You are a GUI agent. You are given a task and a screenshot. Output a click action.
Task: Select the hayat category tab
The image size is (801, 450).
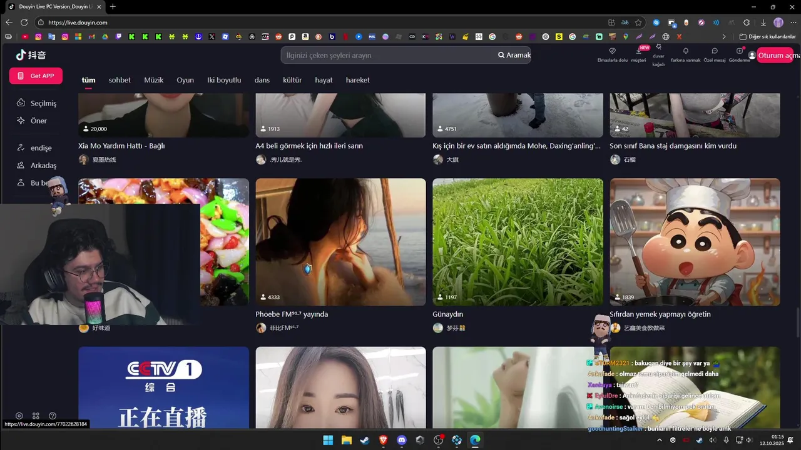324,80
